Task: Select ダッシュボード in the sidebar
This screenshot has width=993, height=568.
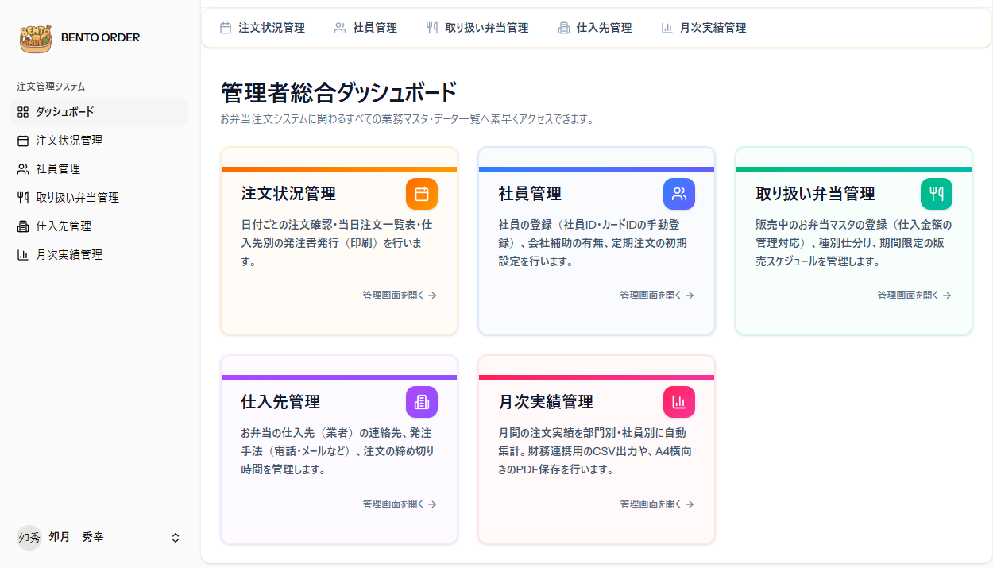Action: pos(99,112)
